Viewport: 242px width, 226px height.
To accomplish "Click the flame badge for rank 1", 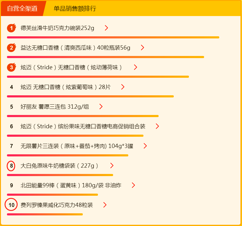I will click(12, 28).
